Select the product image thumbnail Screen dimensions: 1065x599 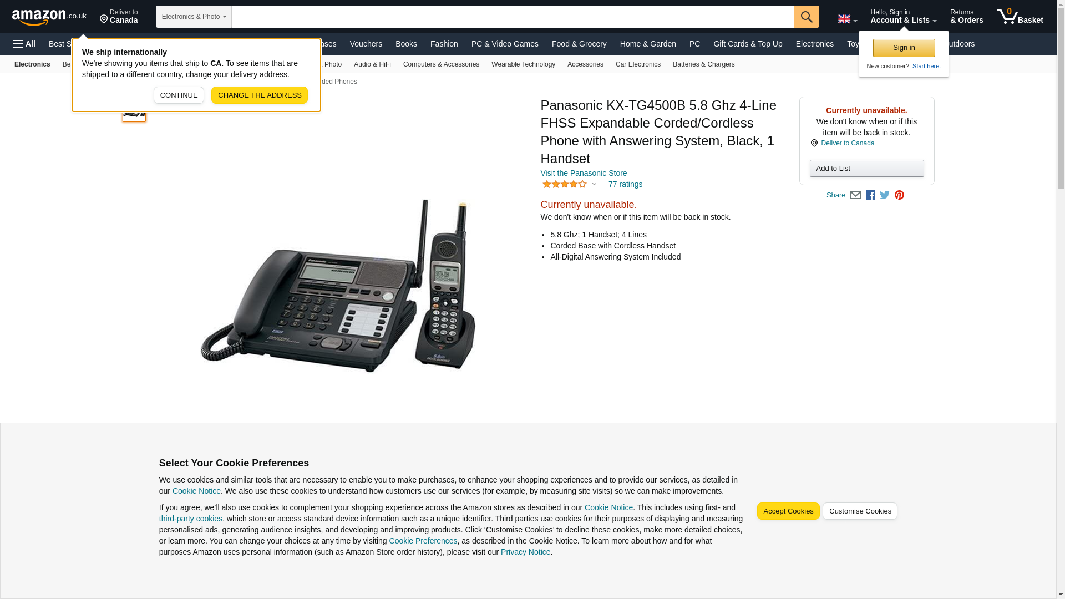pyautogui.click(x=134, y=111)
